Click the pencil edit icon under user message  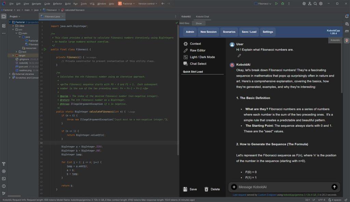click(239, 55)
